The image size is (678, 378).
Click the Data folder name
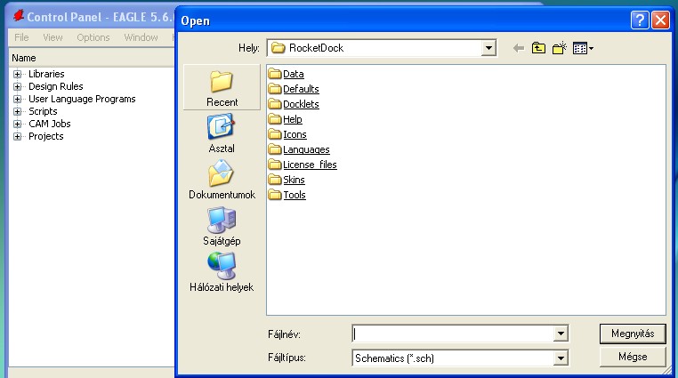coord(293,74)
